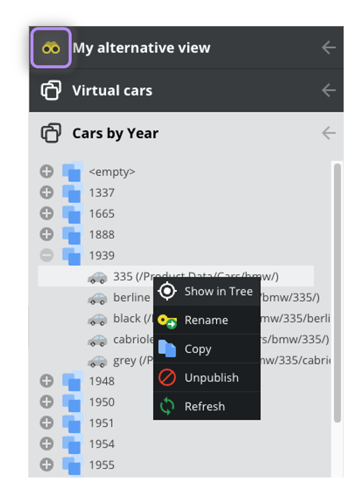
Task: Choose Rename from the context menu
Action: pos(207,320)
